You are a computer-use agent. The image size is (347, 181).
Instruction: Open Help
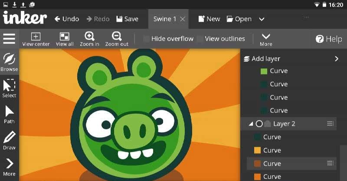(x=329, y=39)
